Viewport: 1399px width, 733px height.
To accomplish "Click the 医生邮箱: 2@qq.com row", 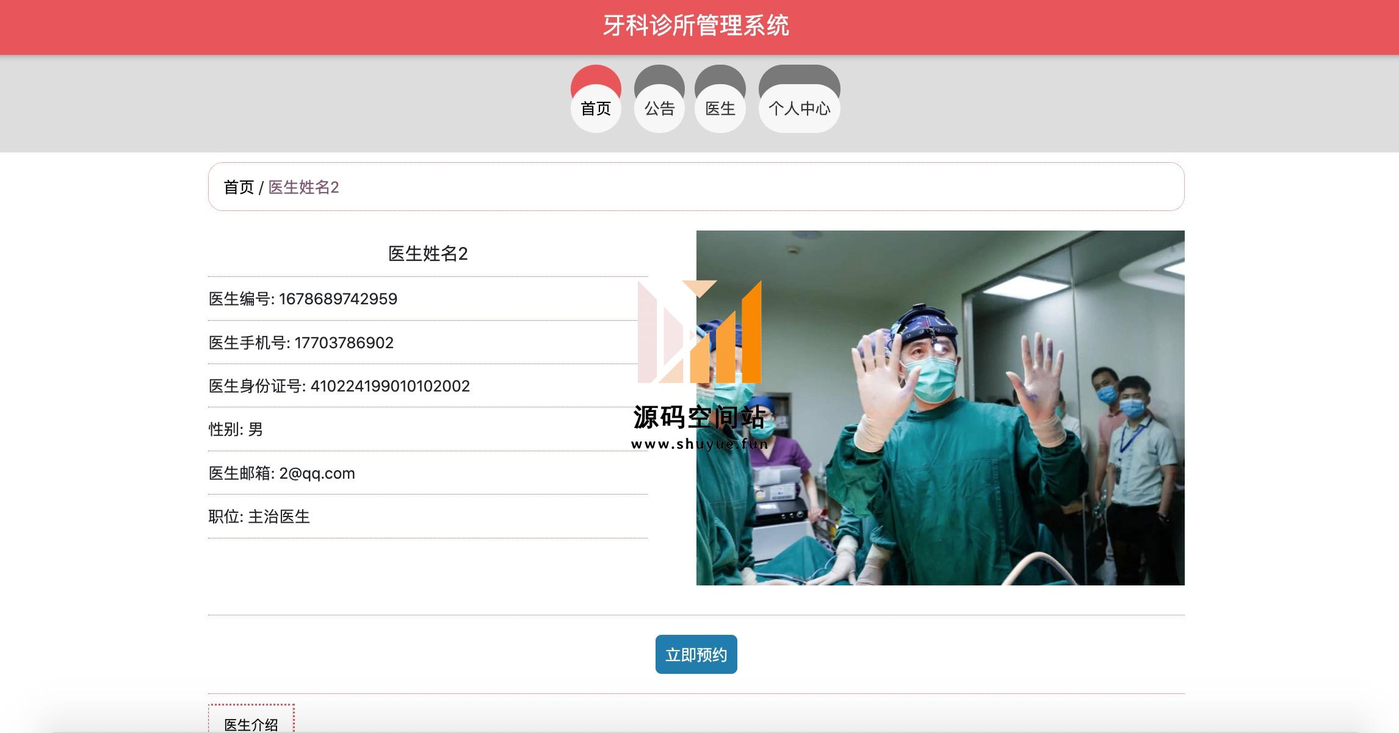I will point(428,473).
